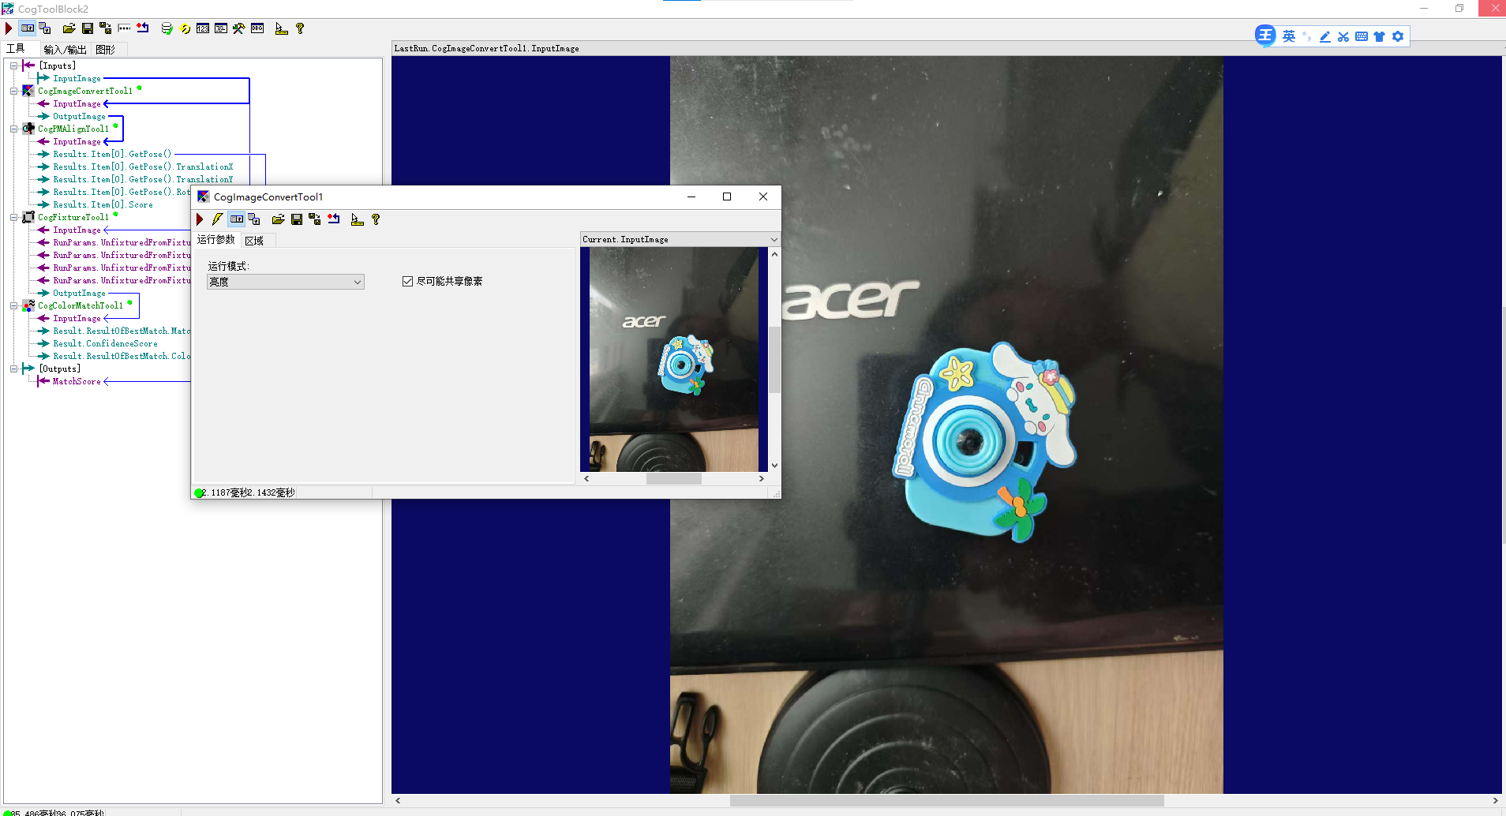The width and height of the screenshot is (1506, 816).
Task: Select Result.ConfidenceScore terminal
Action: [105, 343]
